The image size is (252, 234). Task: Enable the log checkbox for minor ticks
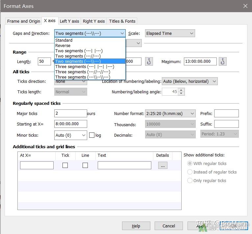point(92,135)
